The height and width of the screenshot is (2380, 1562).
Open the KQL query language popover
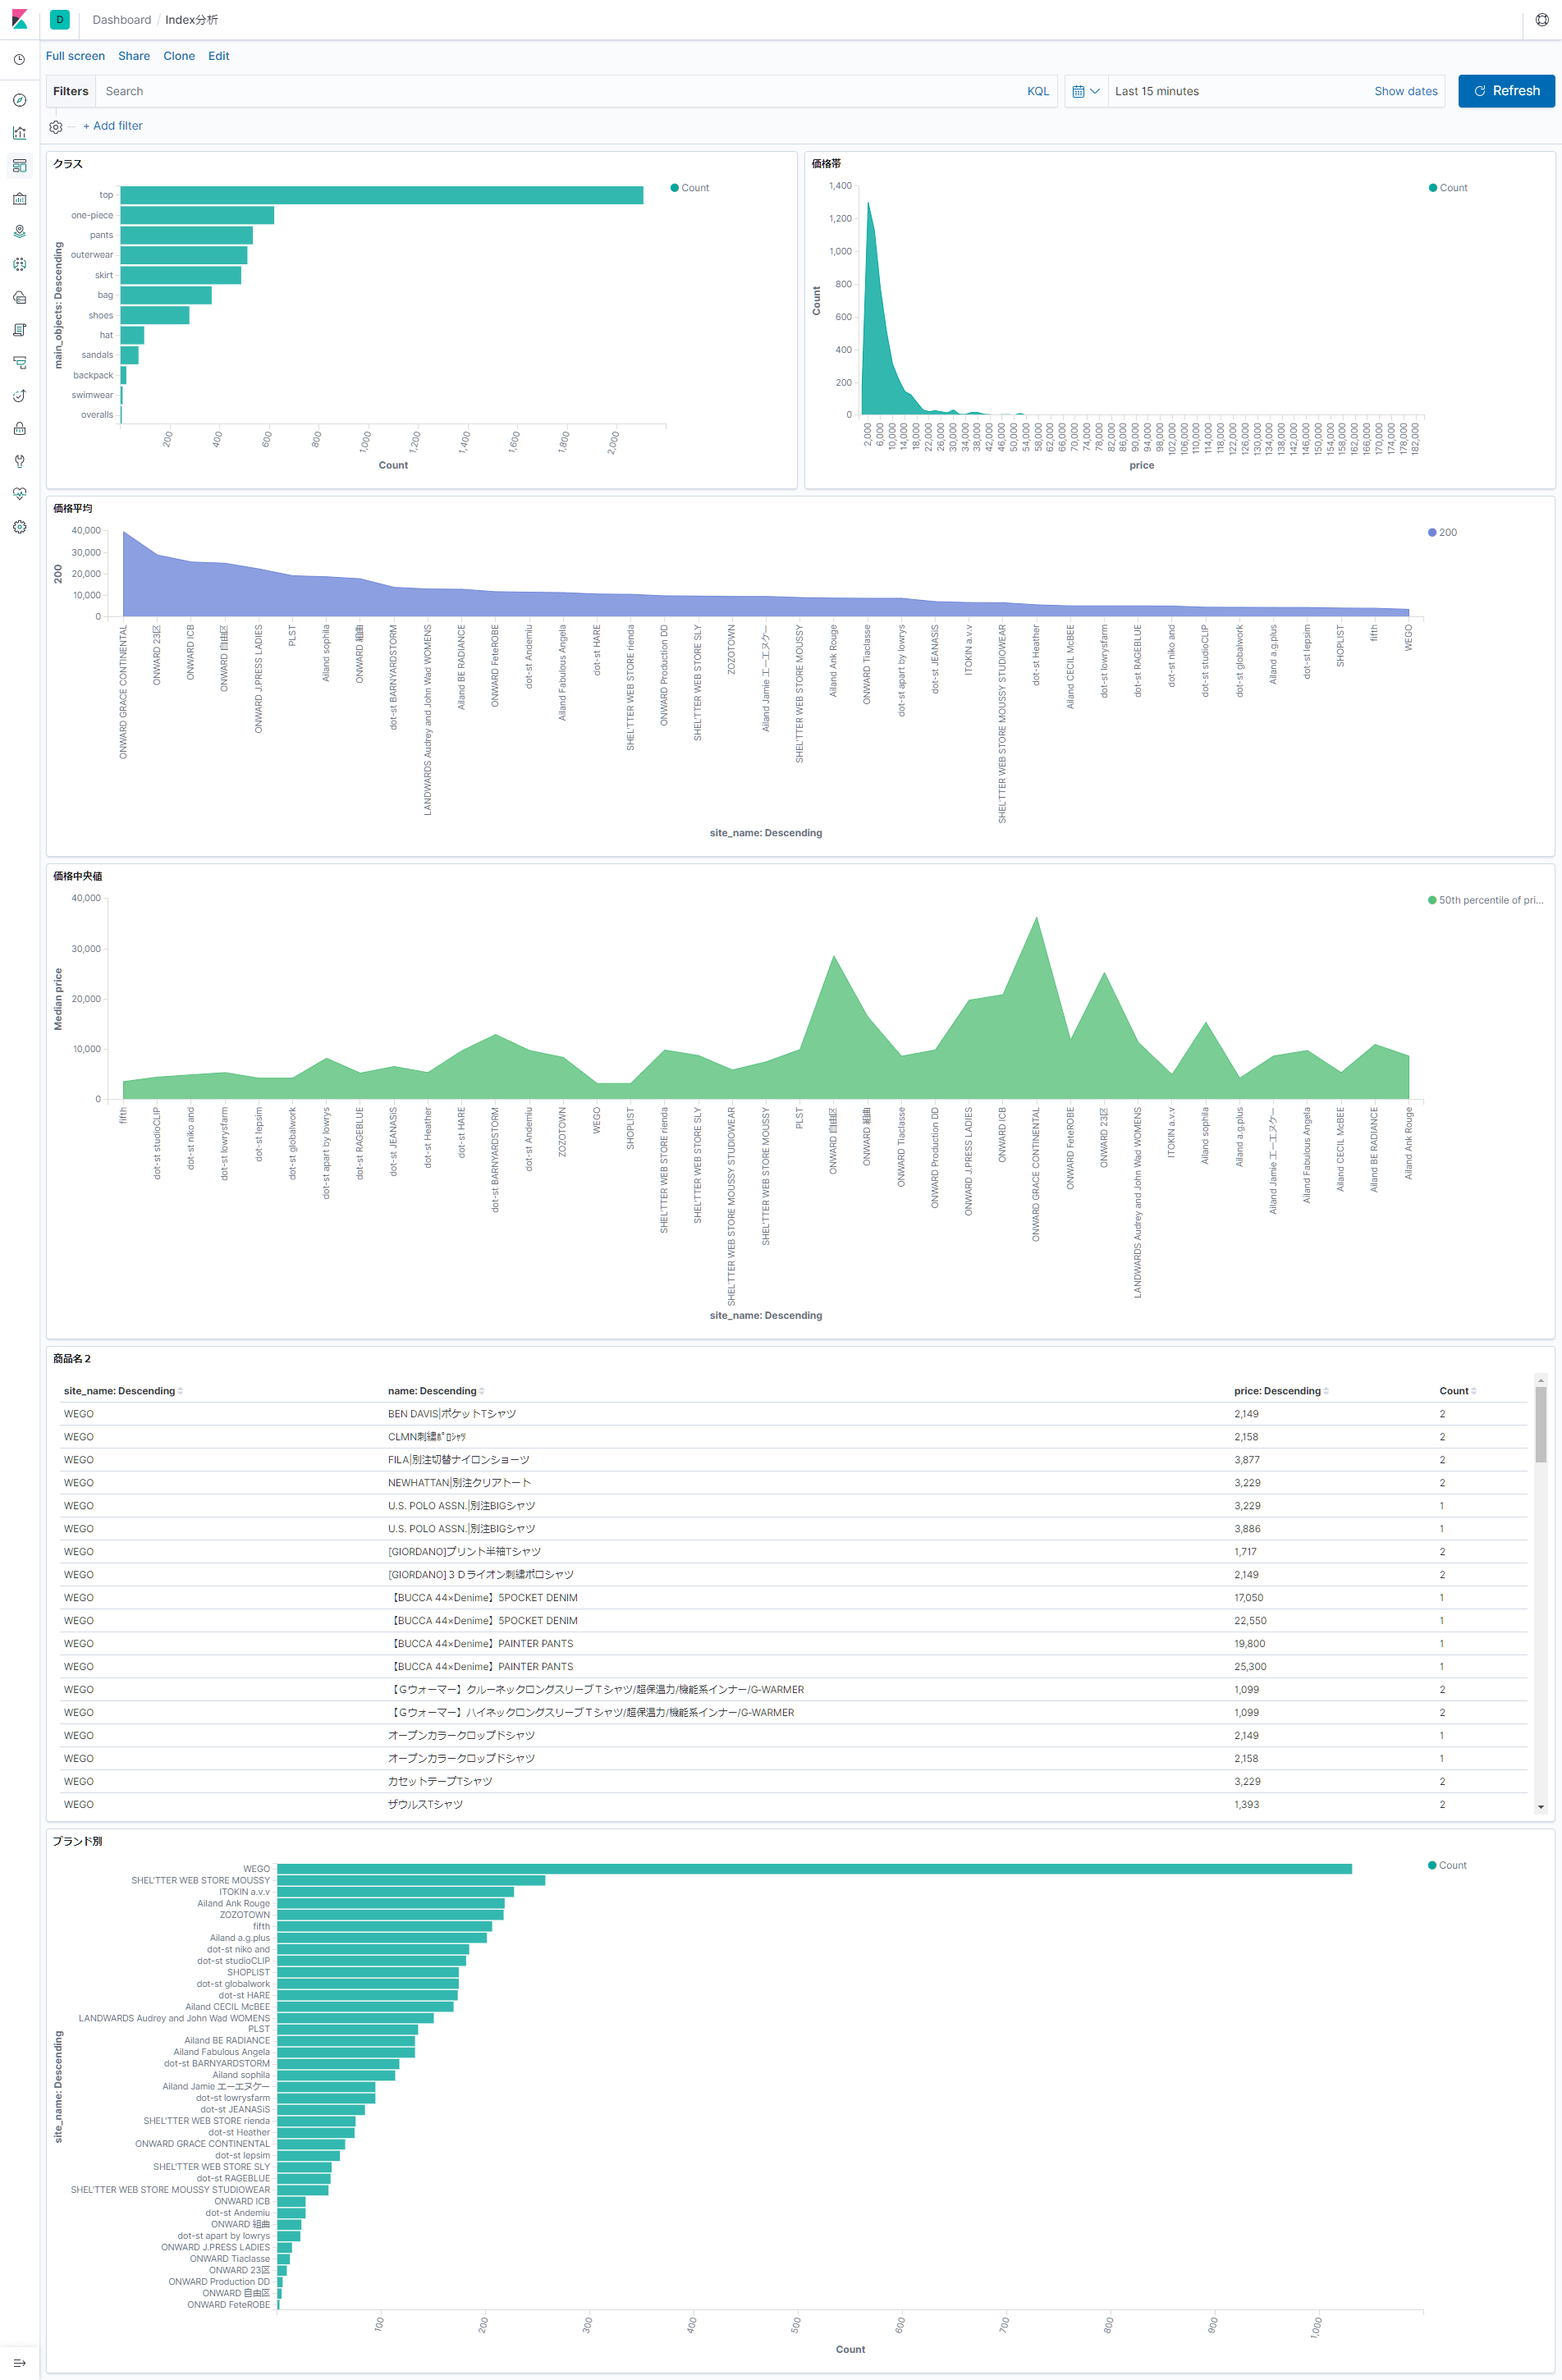[1038, 91]
